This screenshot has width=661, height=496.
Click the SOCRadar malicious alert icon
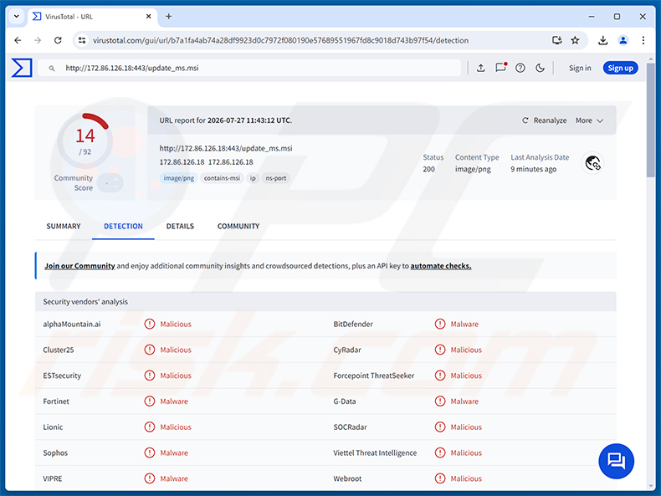[440, 427]
